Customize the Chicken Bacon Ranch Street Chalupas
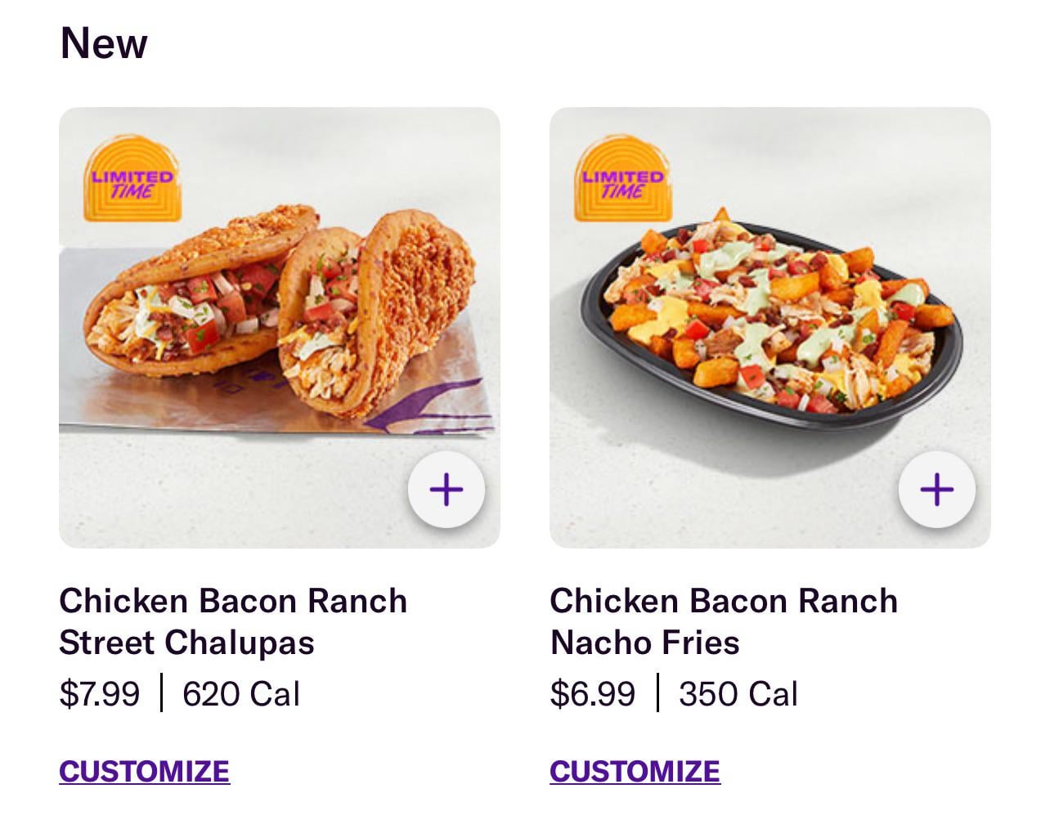 click(x=144, y=771)
